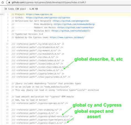Select line number 10
The image size is (131, 125).
(7, 44)
